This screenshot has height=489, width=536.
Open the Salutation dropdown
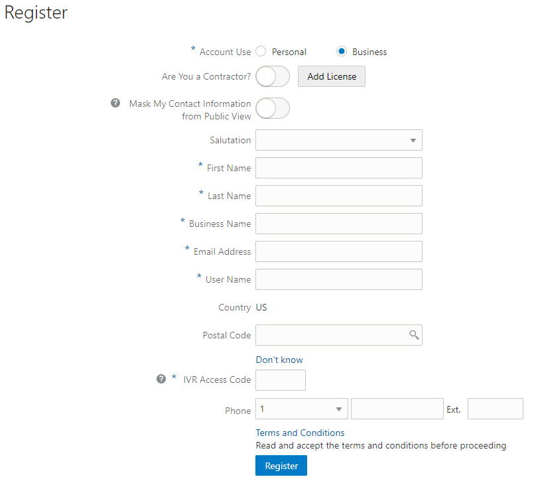point(338,140)
